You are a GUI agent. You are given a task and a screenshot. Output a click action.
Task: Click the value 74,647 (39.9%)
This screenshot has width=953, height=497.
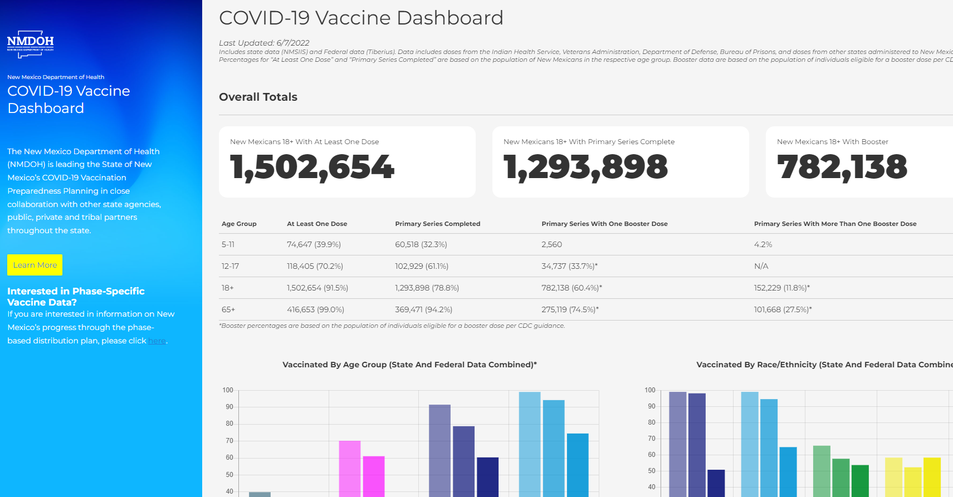pyautogui.click(x=314, y=244)
